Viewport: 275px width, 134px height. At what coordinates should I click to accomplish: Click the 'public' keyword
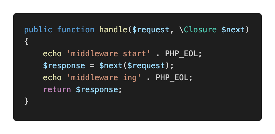pyautogui.click(x=38, y=30)
